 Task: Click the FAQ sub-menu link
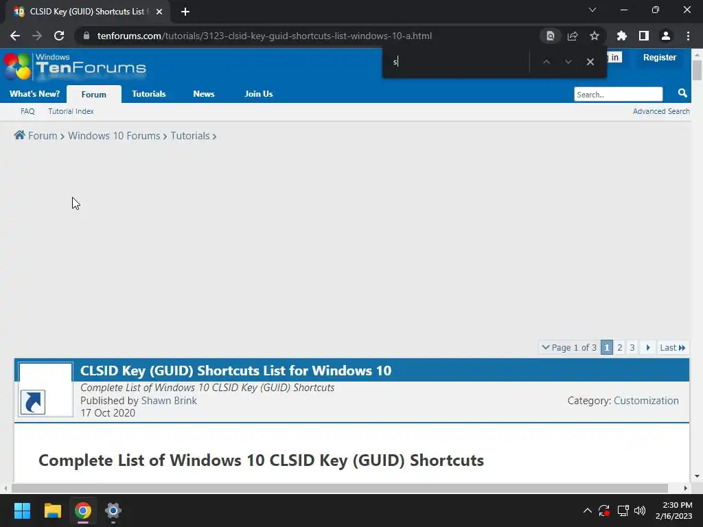pyautogui.click(x=27, y=111)
